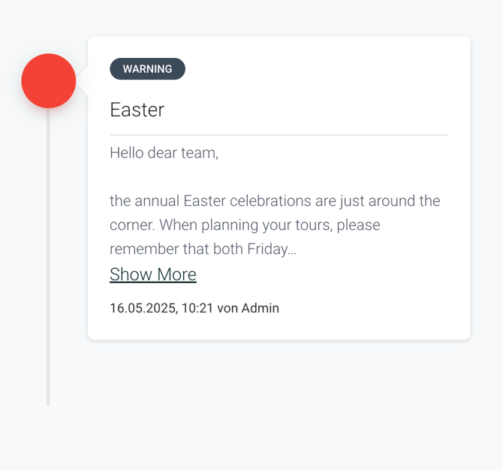Click the date 16.05.2025 in the footer
Viewport: 503px width, 471px height.
143,308
